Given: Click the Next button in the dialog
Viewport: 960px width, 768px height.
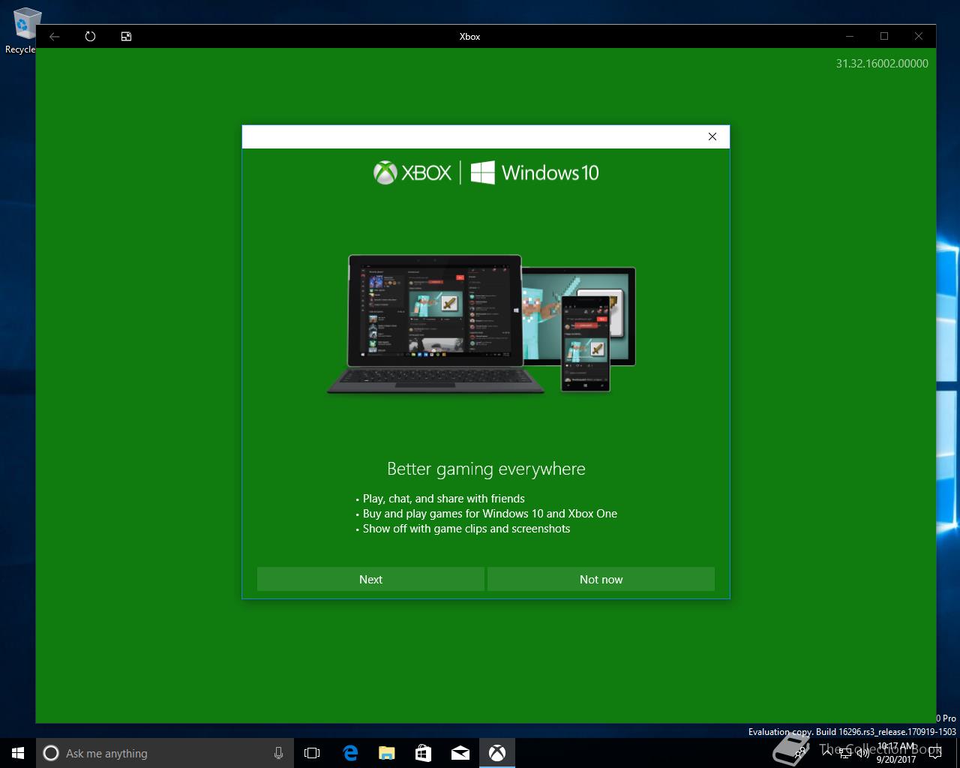Looking at the screenshot, I should 370,579.
